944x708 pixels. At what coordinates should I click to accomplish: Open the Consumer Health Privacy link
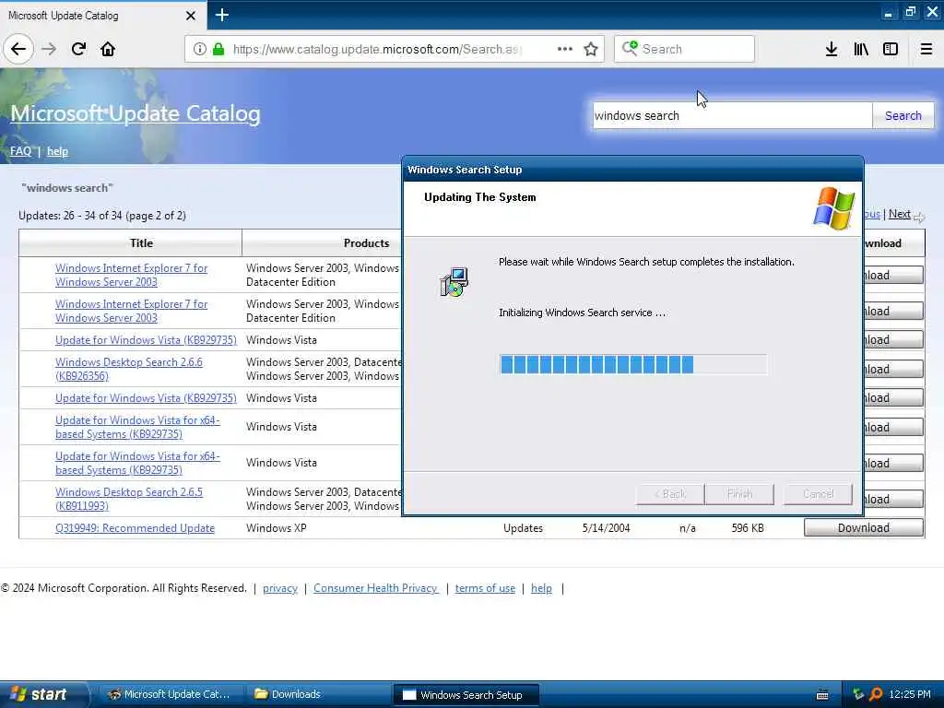pos(375,588)
